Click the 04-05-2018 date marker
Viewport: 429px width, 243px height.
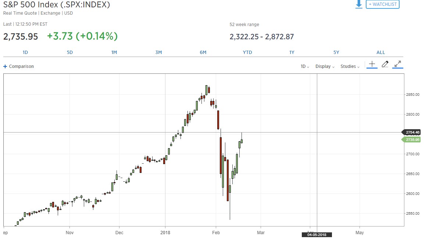point(317,235)
